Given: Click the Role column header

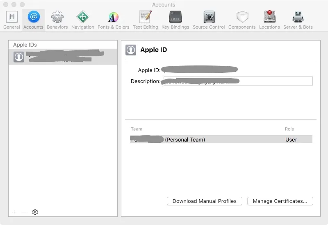Looking at the screenshot, I should (289, 129).
